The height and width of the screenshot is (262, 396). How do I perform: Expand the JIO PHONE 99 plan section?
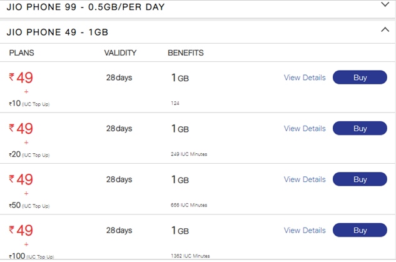click(x=385, y=5)
